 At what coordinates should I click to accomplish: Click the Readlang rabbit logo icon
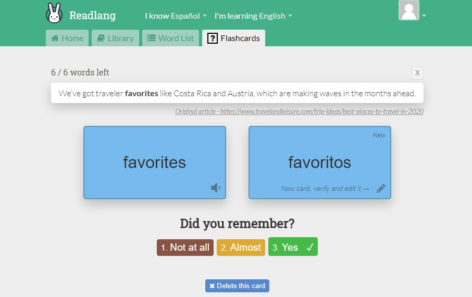pos(54,13)
